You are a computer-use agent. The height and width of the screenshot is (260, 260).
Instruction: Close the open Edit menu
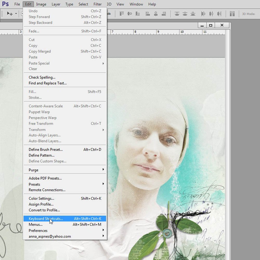pyautogui.click(x=28, y=4)
